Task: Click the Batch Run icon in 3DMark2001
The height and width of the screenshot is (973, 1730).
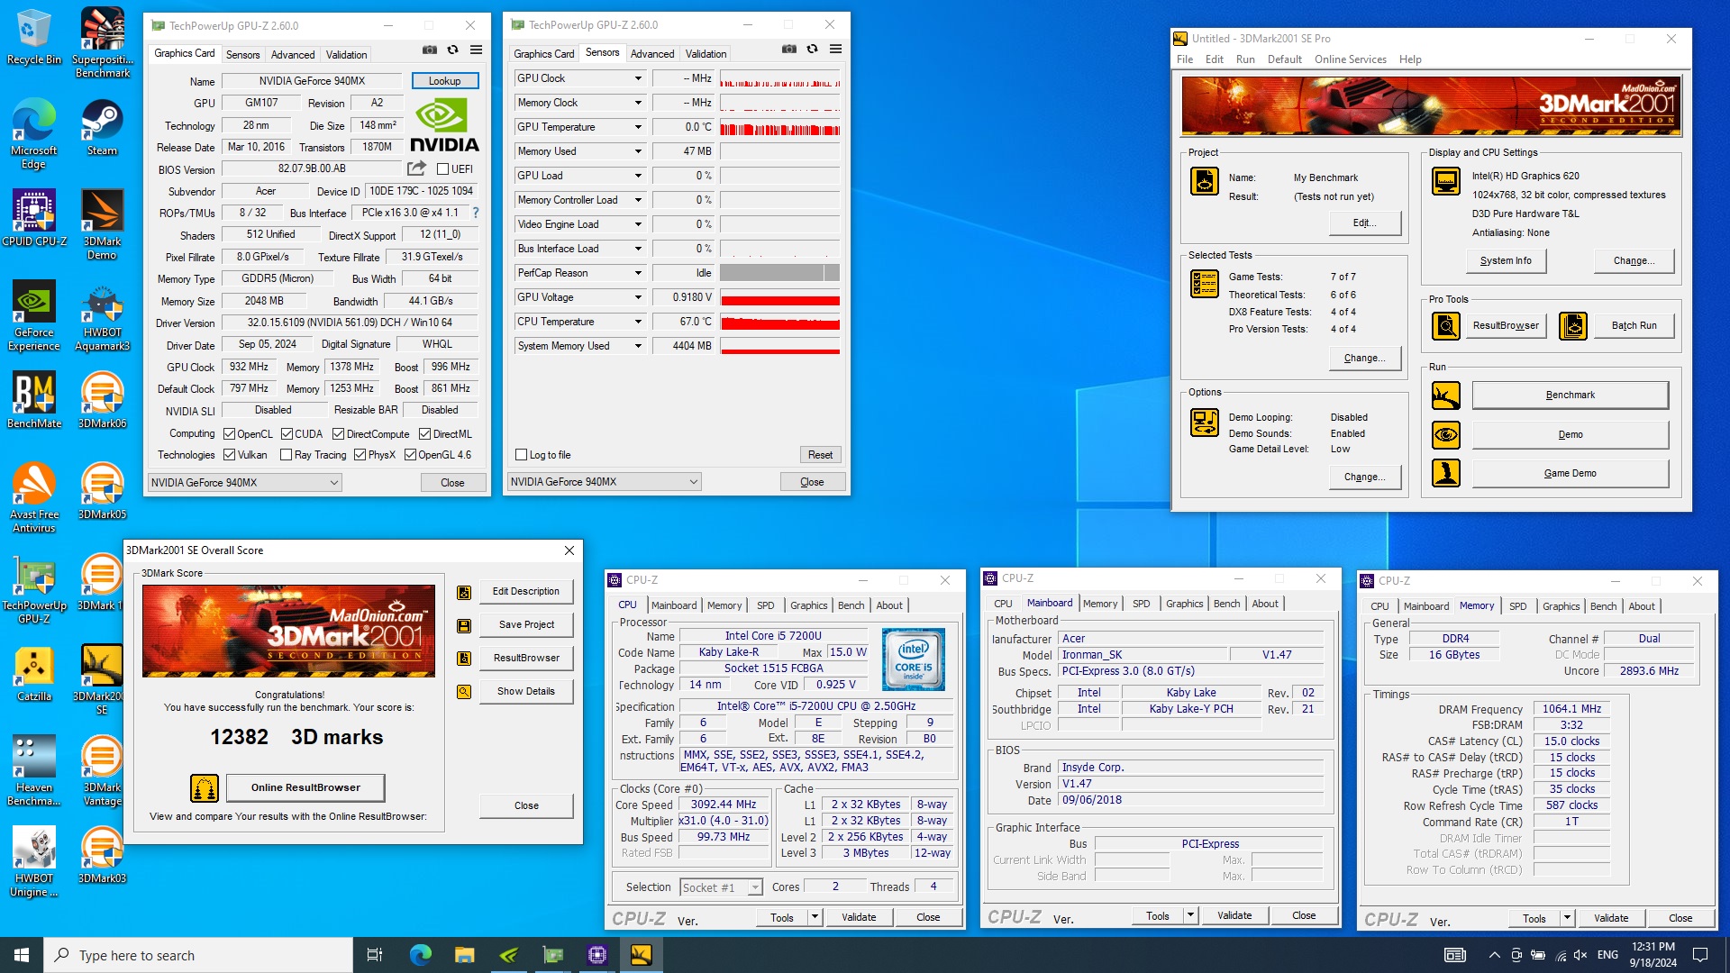Action: point(1572,325)
